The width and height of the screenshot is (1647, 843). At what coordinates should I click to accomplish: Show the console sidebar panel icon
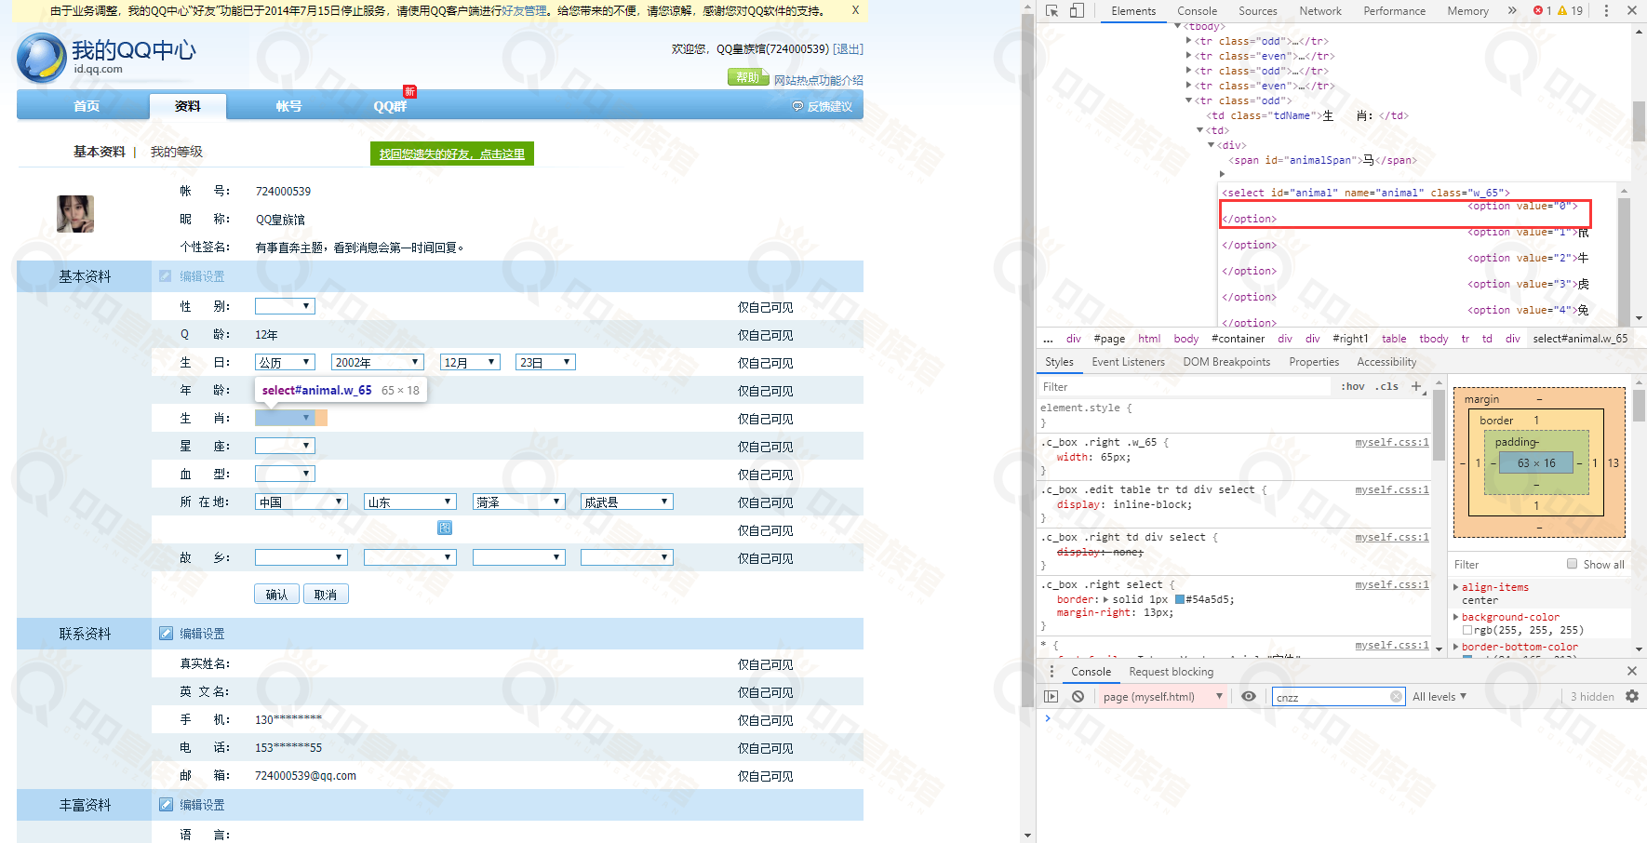point(1051,696)
